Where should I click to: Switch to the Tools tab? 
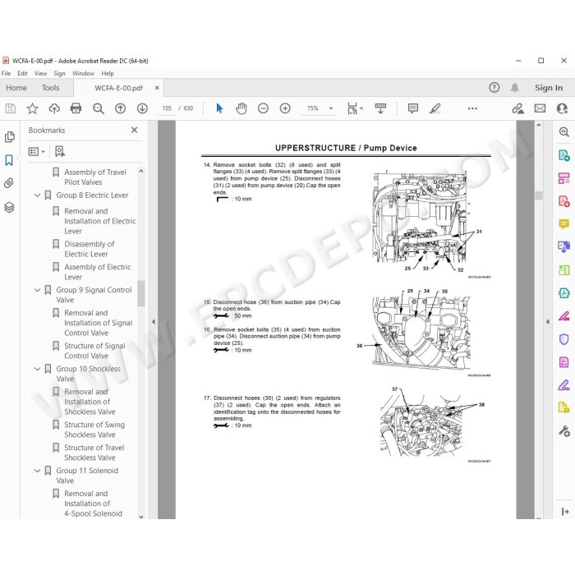coord(50,88)
